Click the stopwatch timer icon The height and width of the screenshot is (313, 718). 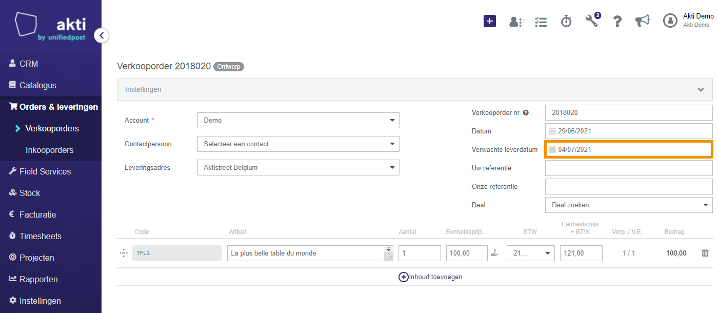tap(566, 21)
